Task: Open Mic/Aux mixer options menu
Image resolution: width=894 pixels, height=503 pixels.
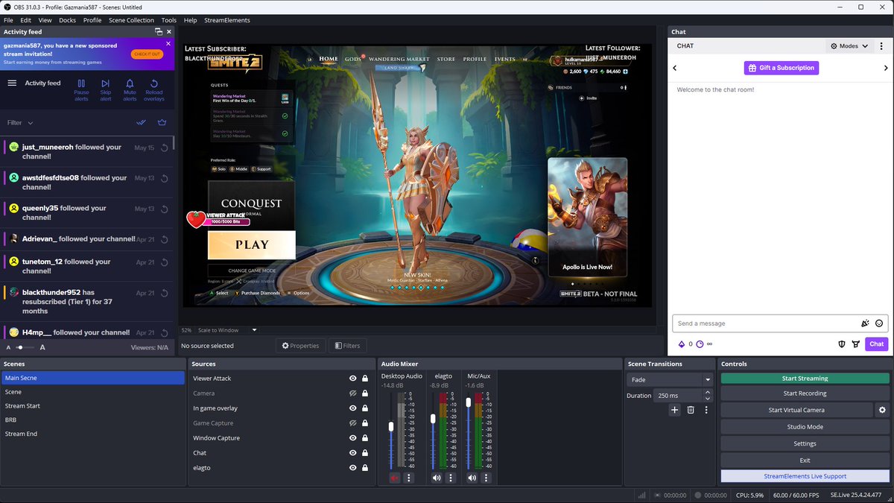Action: coord(486,478)
